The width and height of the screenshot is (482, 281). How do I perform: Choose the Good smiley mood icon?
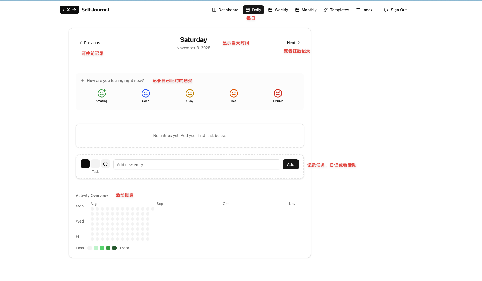click(x=146, y=93)
